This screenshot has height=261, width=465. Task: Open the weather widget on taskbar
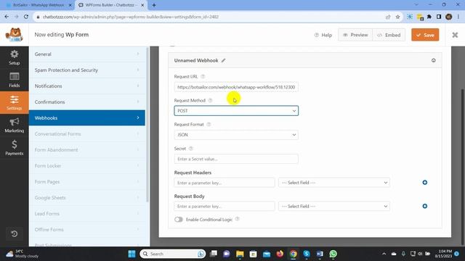(23, 254)
